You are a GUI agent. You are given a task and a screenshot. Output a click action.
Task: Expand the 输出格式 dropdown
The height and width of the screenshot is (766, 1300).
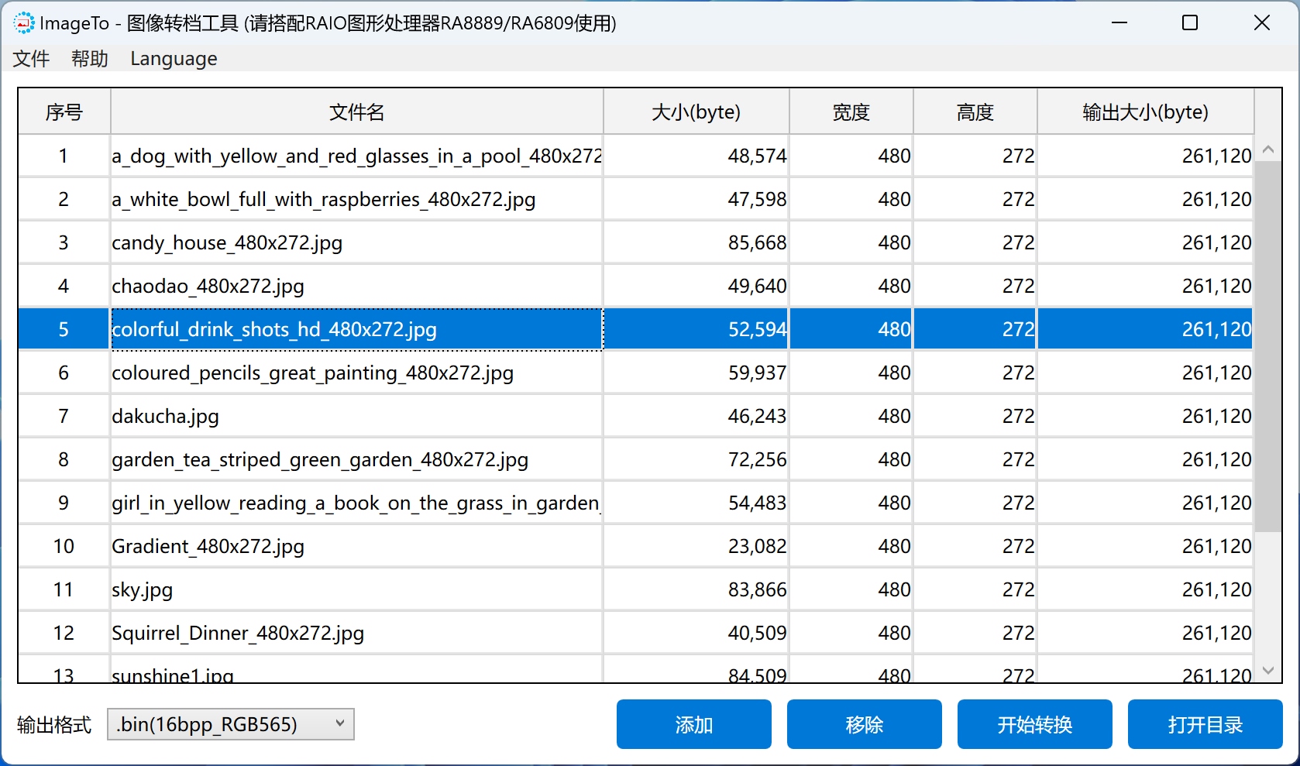(230, 724)
